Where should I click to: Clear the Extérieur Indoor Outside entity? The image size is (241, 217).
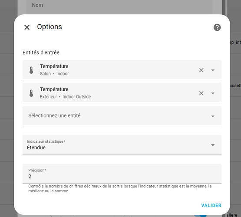tap(201, 93)
